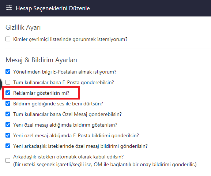
Task: Untick the 'Yeni özel mesaj aldığımda E-Posta bildirimi' checkbox
Action: [x=8, y=135]
